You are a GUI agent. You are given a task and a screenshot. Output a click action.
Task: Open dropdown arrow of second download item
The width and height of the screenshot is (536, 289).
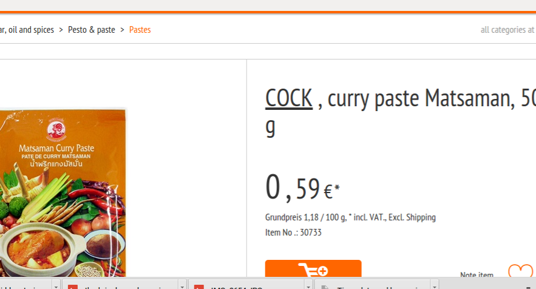pyautogui.click(x=182, y=286)
